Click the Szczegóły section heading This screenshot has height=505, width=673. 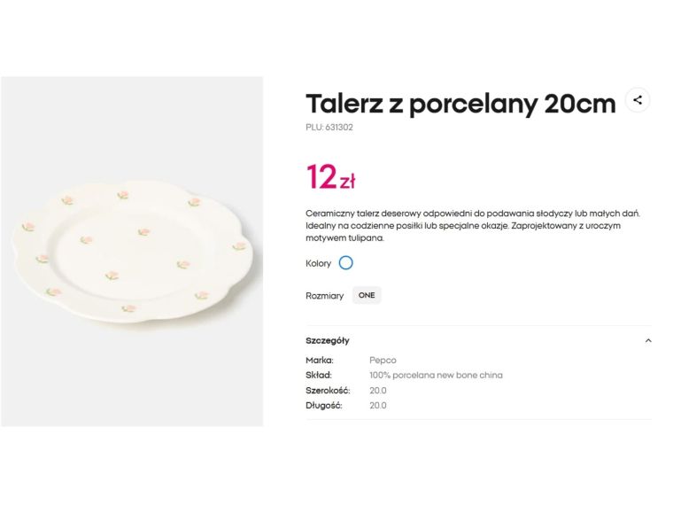pos(328,340)
